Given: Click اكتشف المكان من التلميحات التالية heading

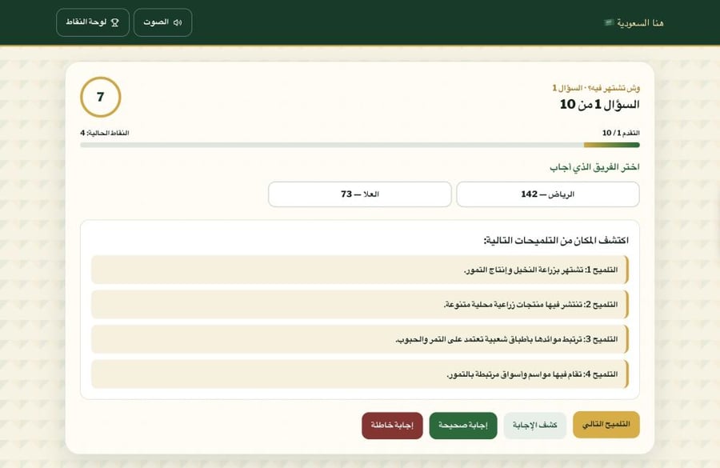Looking at the screenshot, I should [x=556, y=240].
